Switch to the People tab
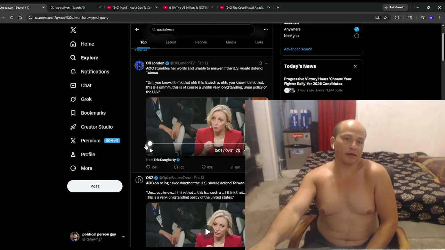This screenshot has width=445, height=250. 201,42
